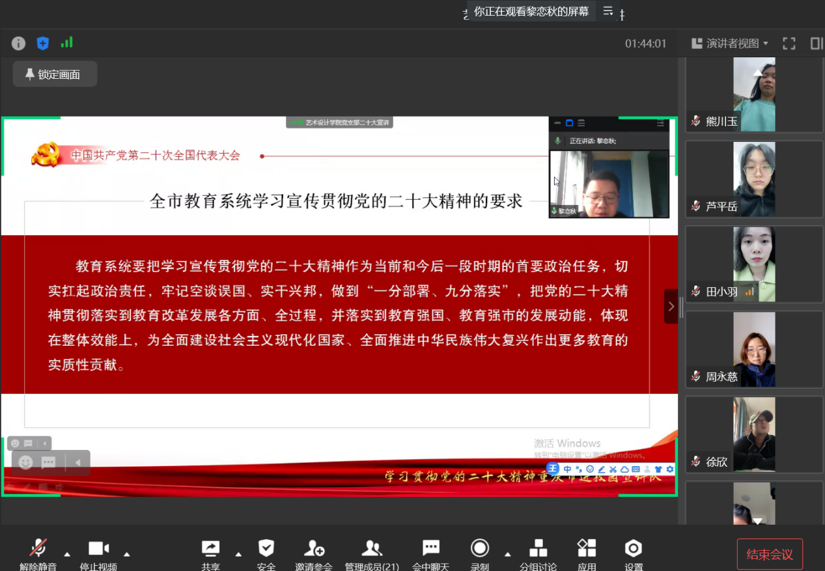The image size is (825, 571).
Task: Click speaker video thumbnail of 黎恋秋
Action: pos(609,184)
